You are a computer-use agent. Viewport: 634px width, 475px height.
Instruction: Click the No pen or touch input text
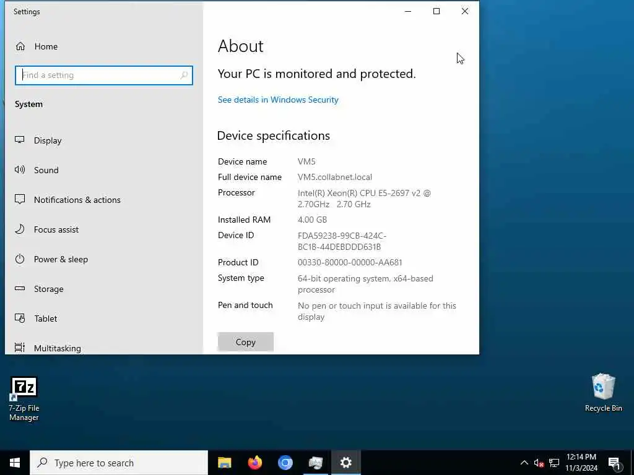[377, 311]
